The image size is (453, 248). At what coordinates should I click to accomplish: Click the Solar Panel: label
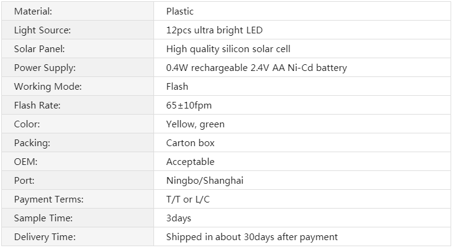pyautogui.click(x=39, y=49)
